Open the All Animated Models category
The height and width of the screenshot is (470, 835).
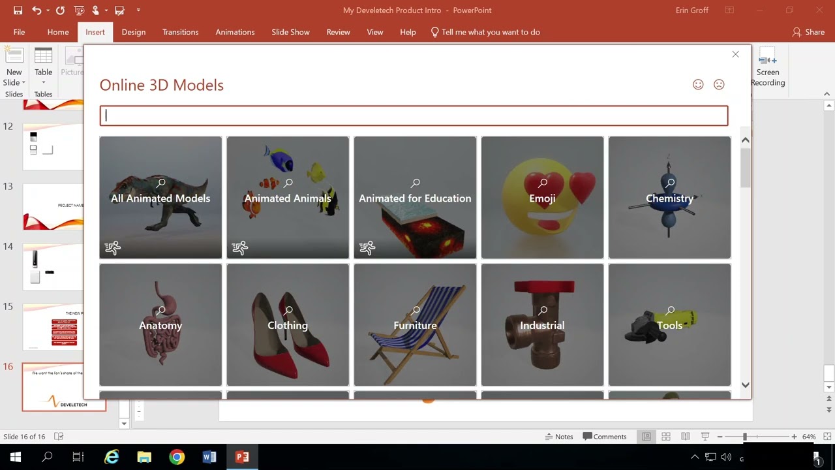pos(160,197)
